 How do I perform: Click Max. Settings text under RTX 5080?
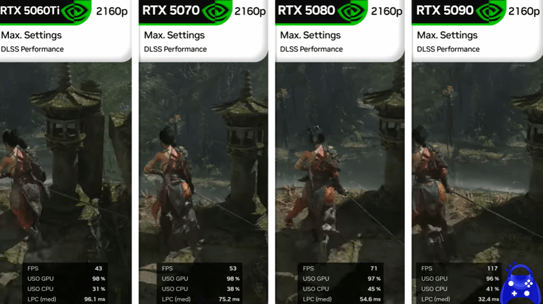(310, 36)
